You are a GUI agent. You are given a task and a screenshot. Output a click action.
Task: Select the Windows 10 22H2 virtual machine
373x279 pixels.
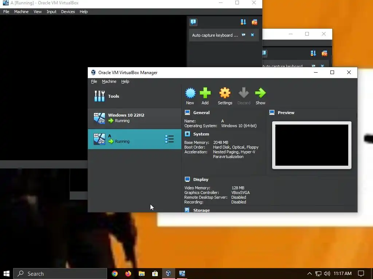[134, 118]
